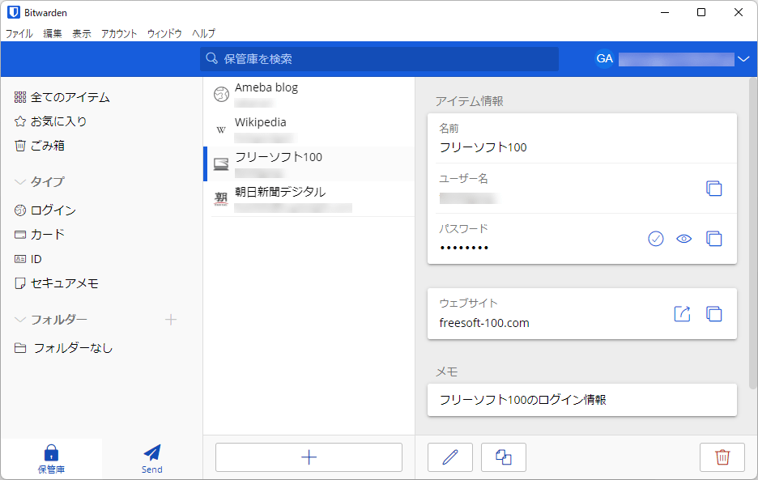The height and width of the screenshot is (480, 758).
Task: Select the フリーソフト100 list entry
Action: click(309, 164)
